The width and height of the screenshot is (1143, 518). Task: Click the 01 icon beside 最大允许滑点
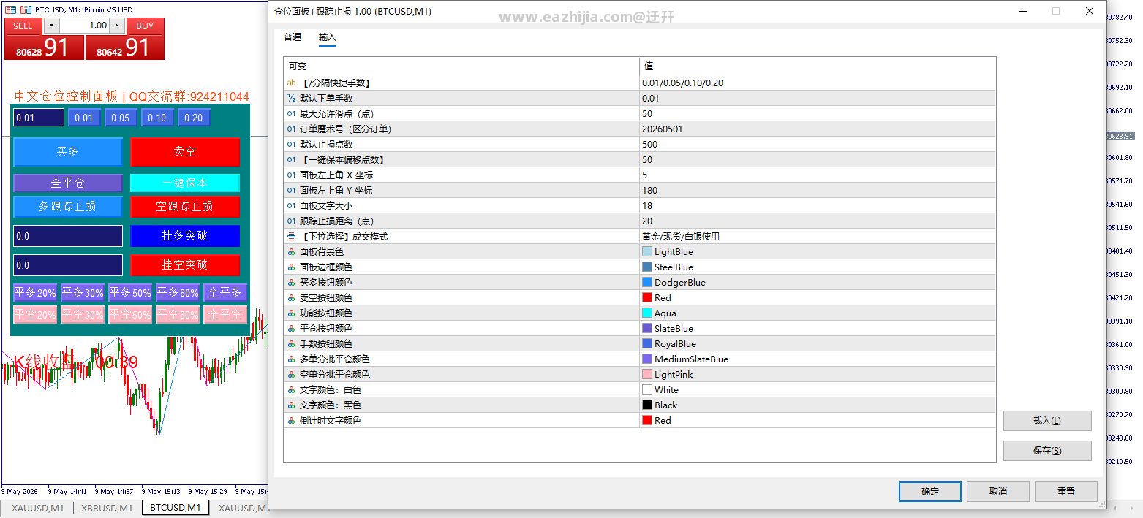[291, 114]
